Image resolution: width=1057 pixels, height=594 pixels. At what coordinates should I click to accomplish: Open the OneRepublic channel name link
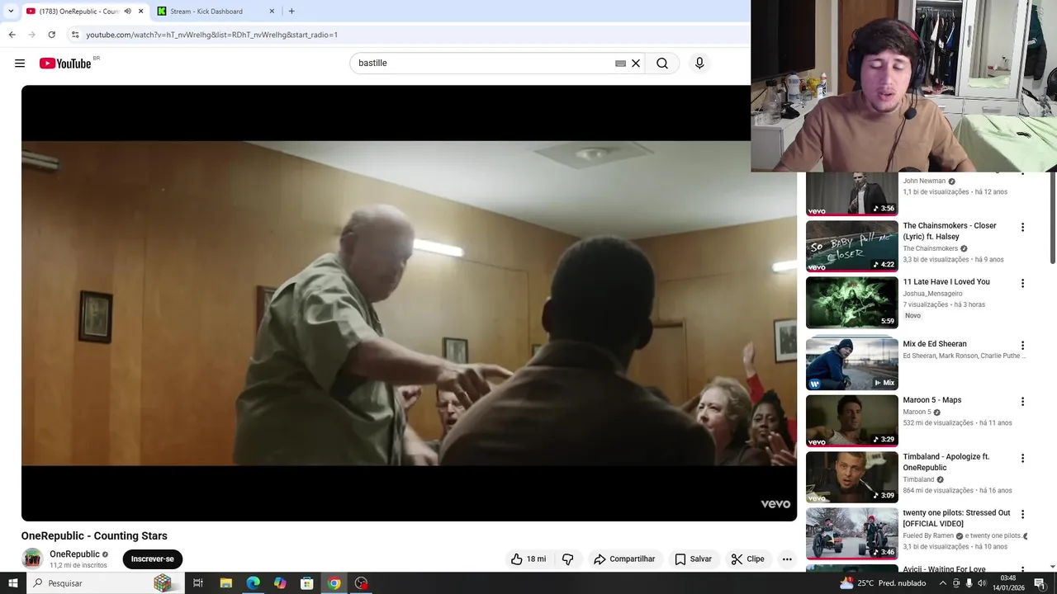coord(74,554)
